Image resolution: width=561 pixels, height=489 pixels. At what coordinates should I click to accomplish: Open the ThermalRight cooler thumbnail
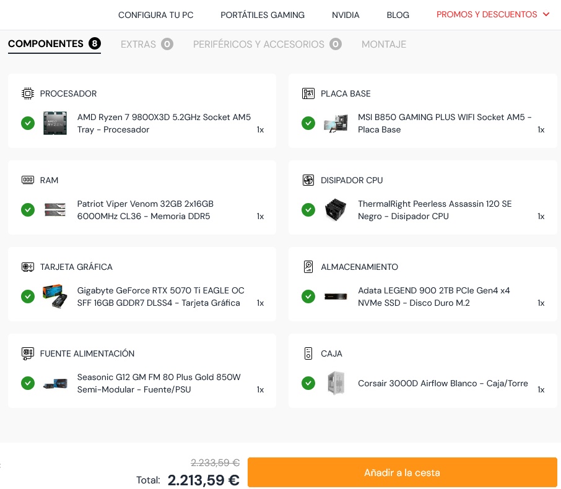pyautogui.click(x=336, y=210)
